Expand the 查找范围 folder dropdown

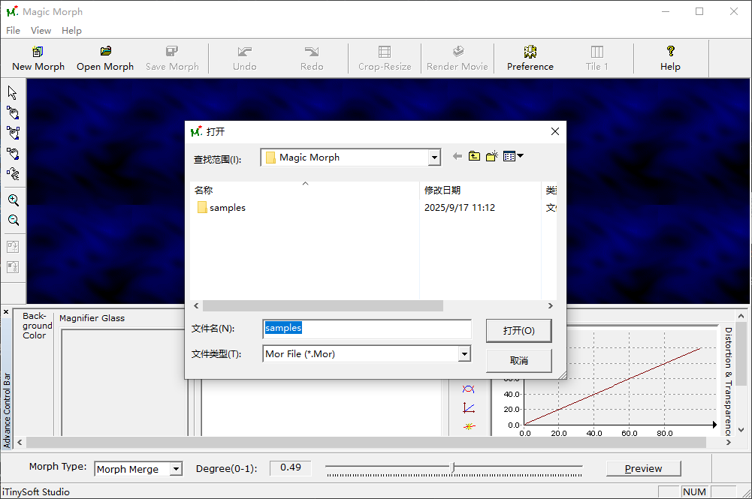point(434,157)
